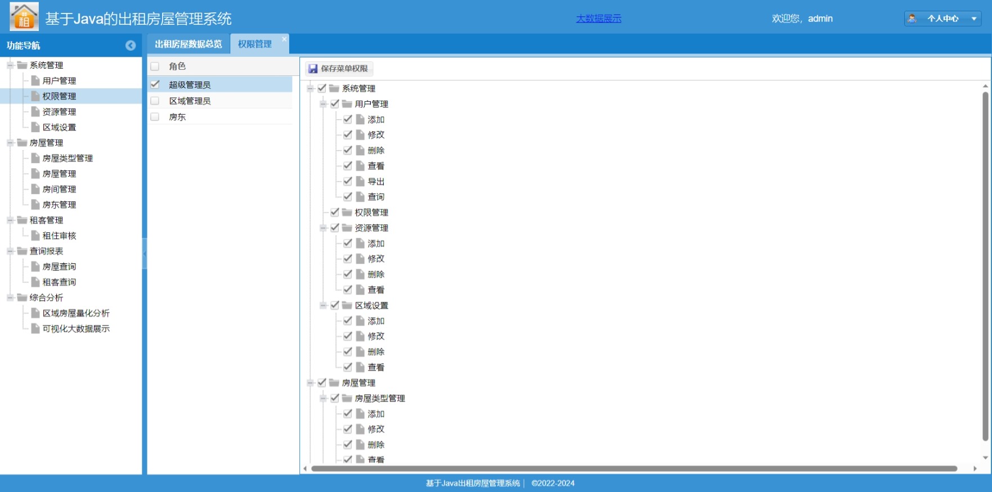Click the file icon next to 可视化大数据展示
The width and height of the screenshot is (992, 492).
click(35, 328)
